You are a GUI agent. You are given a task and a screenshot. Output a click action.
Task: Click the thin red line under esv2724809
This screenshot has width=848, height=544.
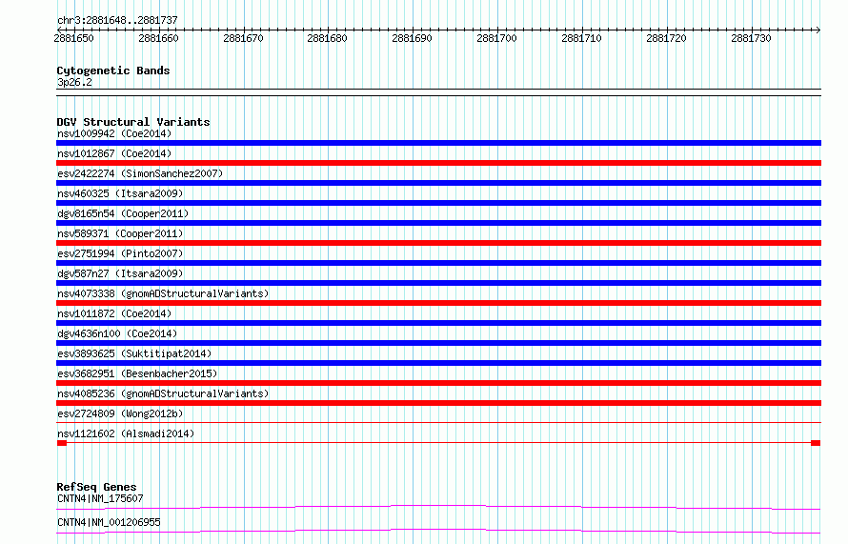[438, 423]
